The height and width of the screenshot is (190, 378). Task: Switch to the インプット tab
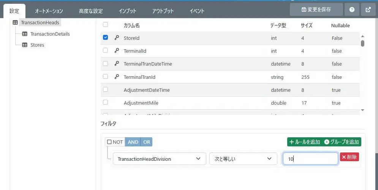(128, 11)
